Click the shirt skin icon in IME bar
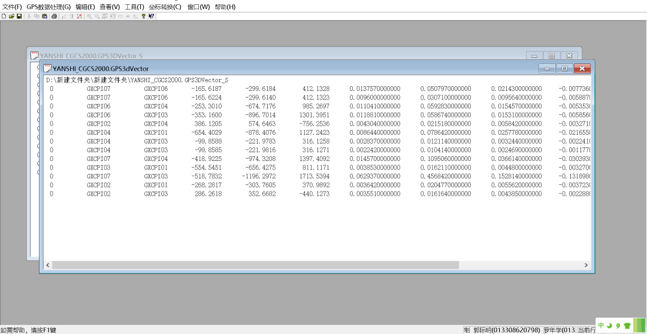This screenshot has height=334, width=647. (x=627, y=326)
